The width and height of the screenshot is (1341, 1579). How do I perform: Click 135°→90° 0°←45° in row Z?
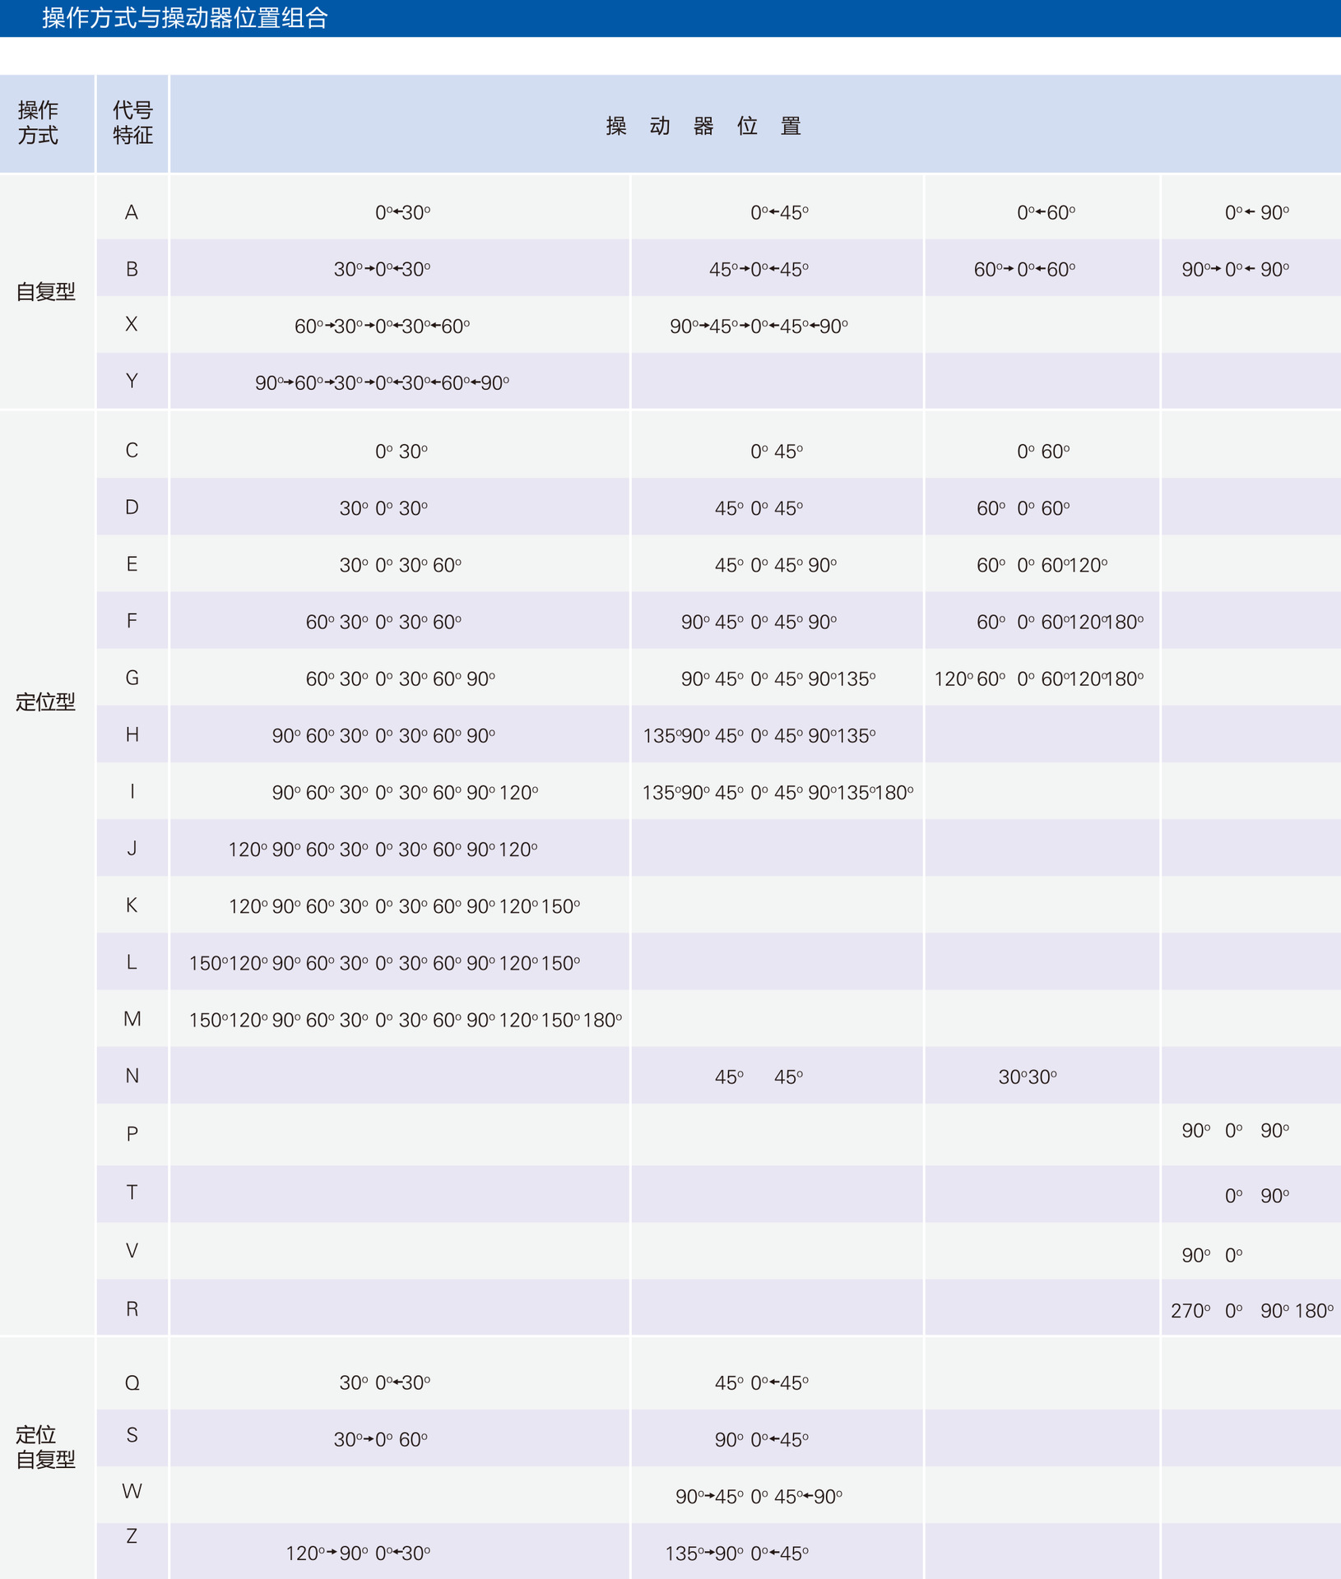[736, 1554]
